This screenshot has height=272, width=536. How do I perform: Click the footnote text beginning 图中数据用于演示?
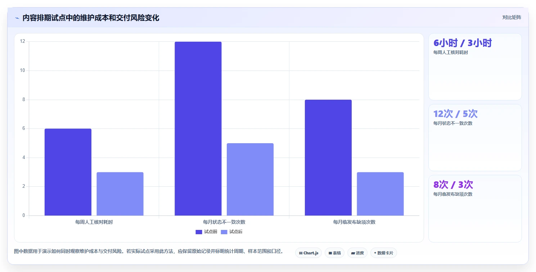[149, 251]
